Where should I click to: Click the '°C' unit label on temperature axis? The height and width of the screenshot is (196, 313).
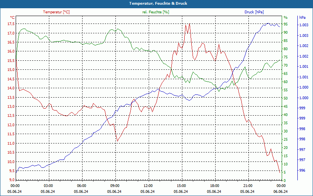point(12,17)
